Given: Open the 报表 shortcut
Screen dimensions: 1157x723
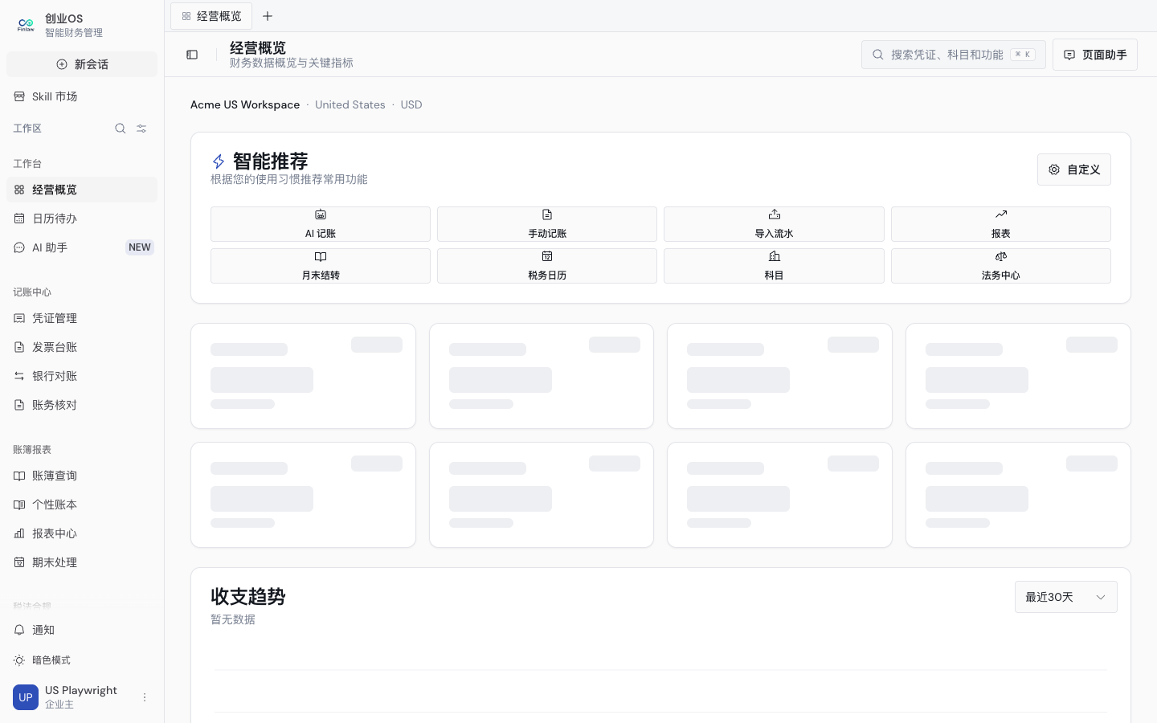Looking at the screenshot, I should [1001, 224].
